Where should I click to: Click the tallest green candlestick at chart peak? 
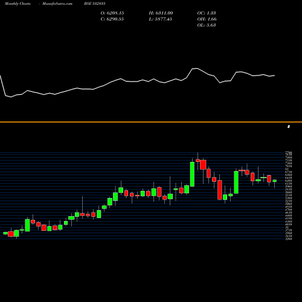pyautogui.click(x=192, y=174)
